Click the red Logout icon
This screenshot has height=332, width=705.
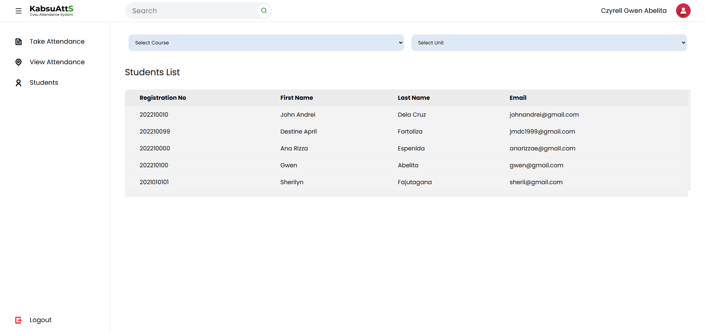(18, 320)
